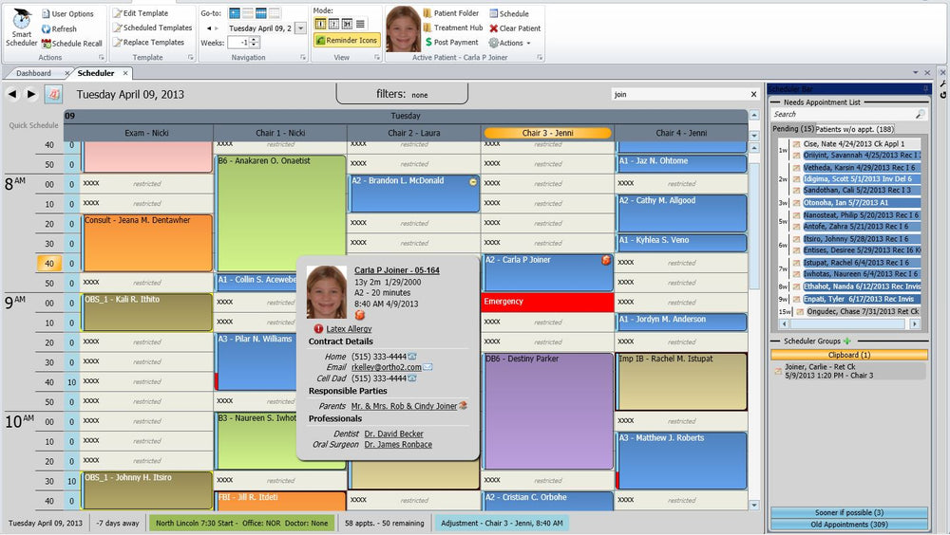Go to next day using the large right arrow
Image resolution: width=950 pixels, height=535 pixels.
(31, 94)
